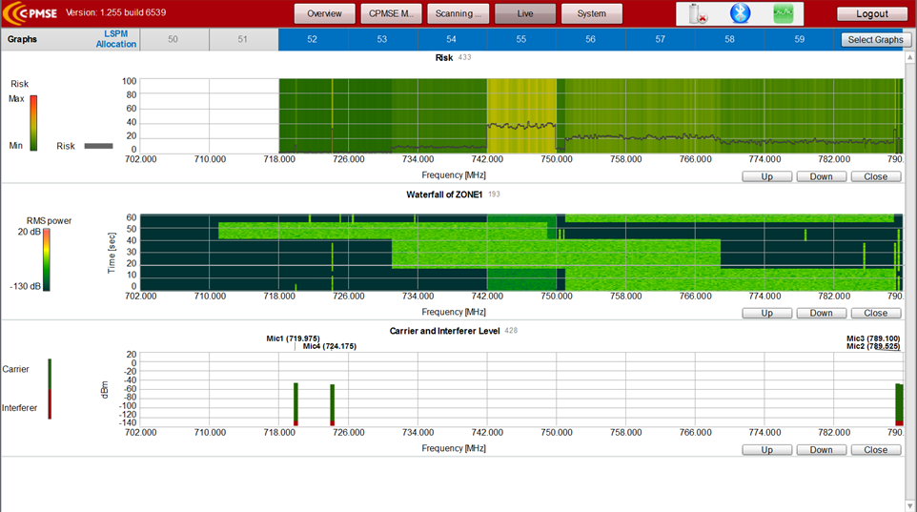Open the CPMSE M... tab

click(x=391, y=13)
